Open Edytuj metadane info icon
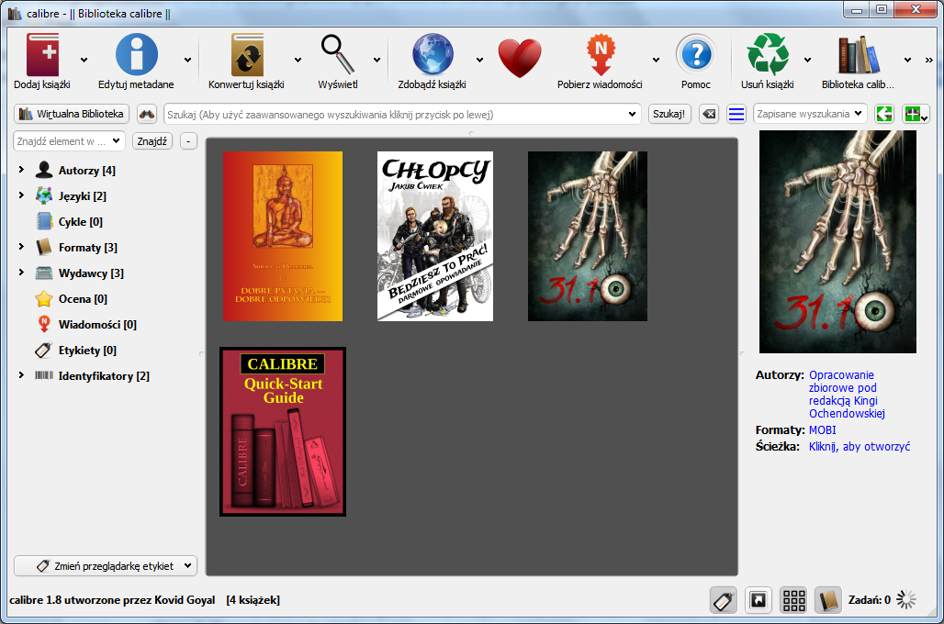 click(x=137, y=55)
